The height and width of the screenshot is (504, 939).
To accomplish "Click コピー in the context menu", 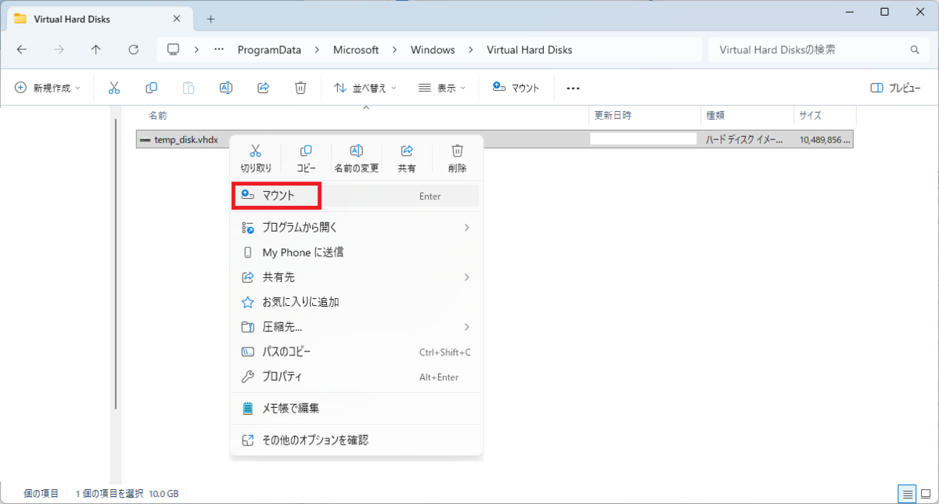I will pyautogui.click(x=306, y=158).
